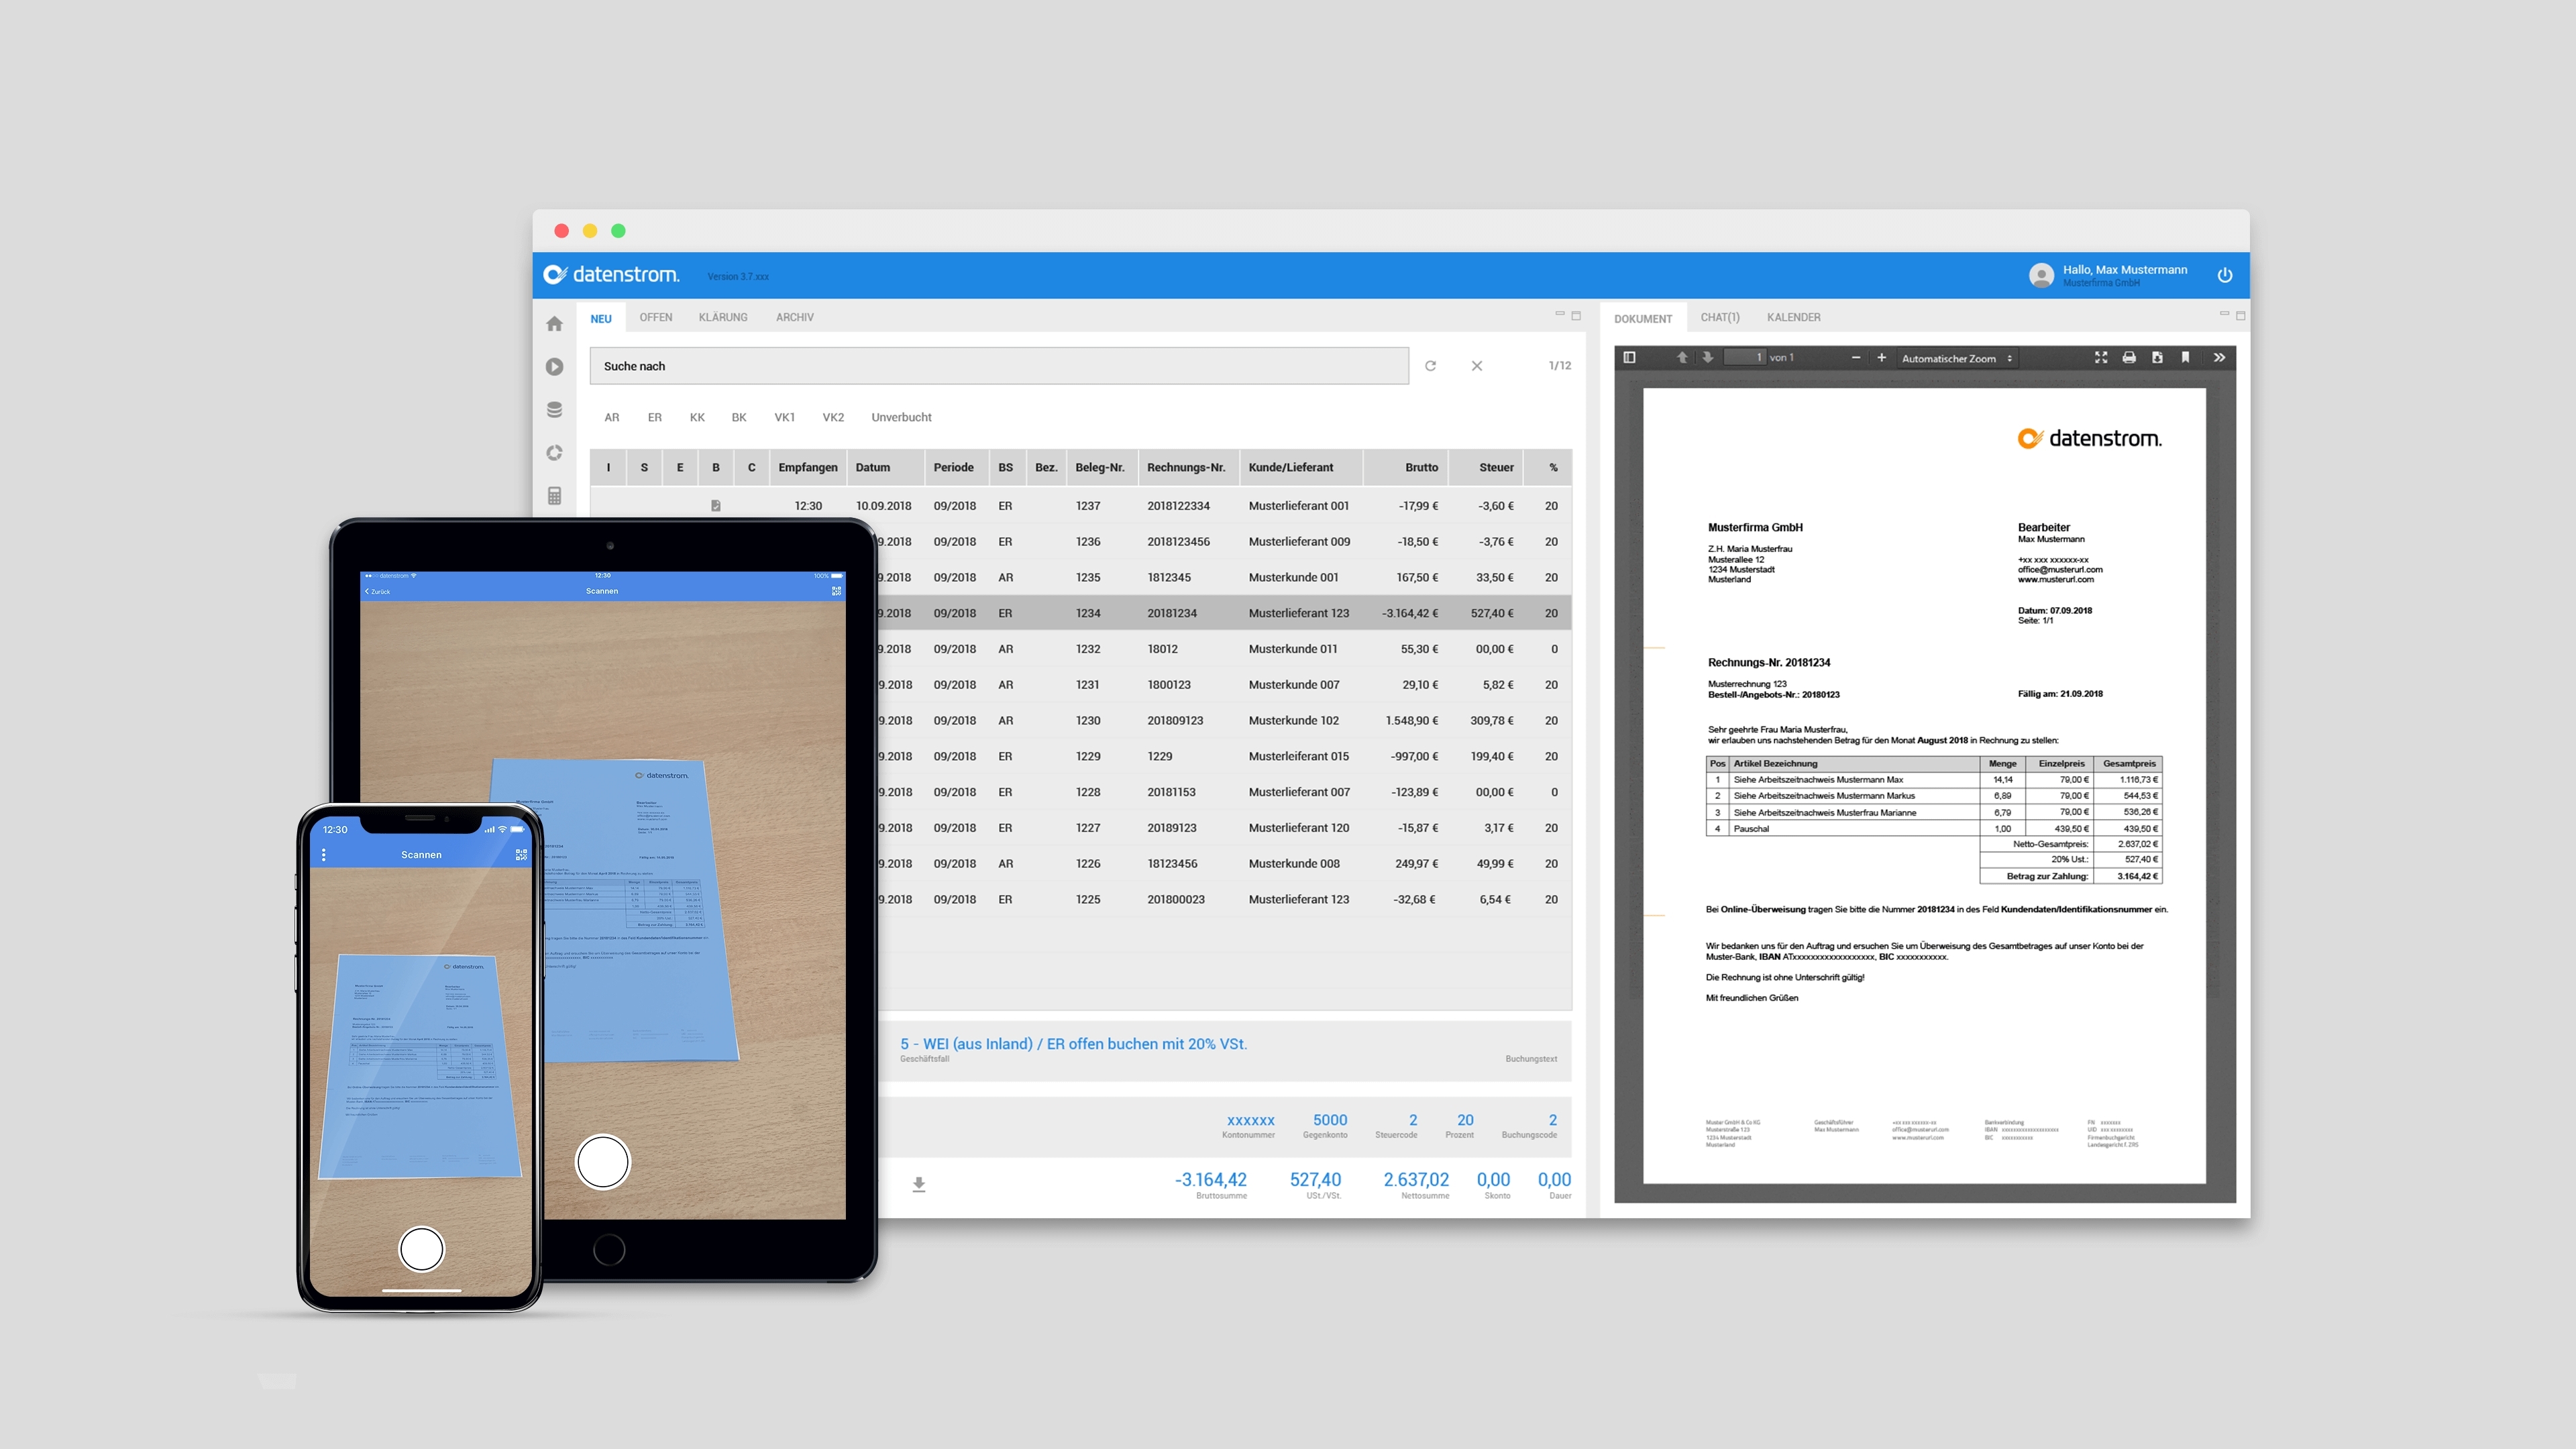Click the logout power icon
Viewport: 2576px width, 1449px height.
[2224, 276]
